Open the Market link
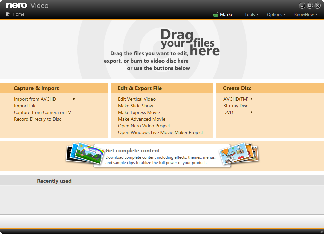The height and width of the screenshot is (234, 324). (227, 14)
